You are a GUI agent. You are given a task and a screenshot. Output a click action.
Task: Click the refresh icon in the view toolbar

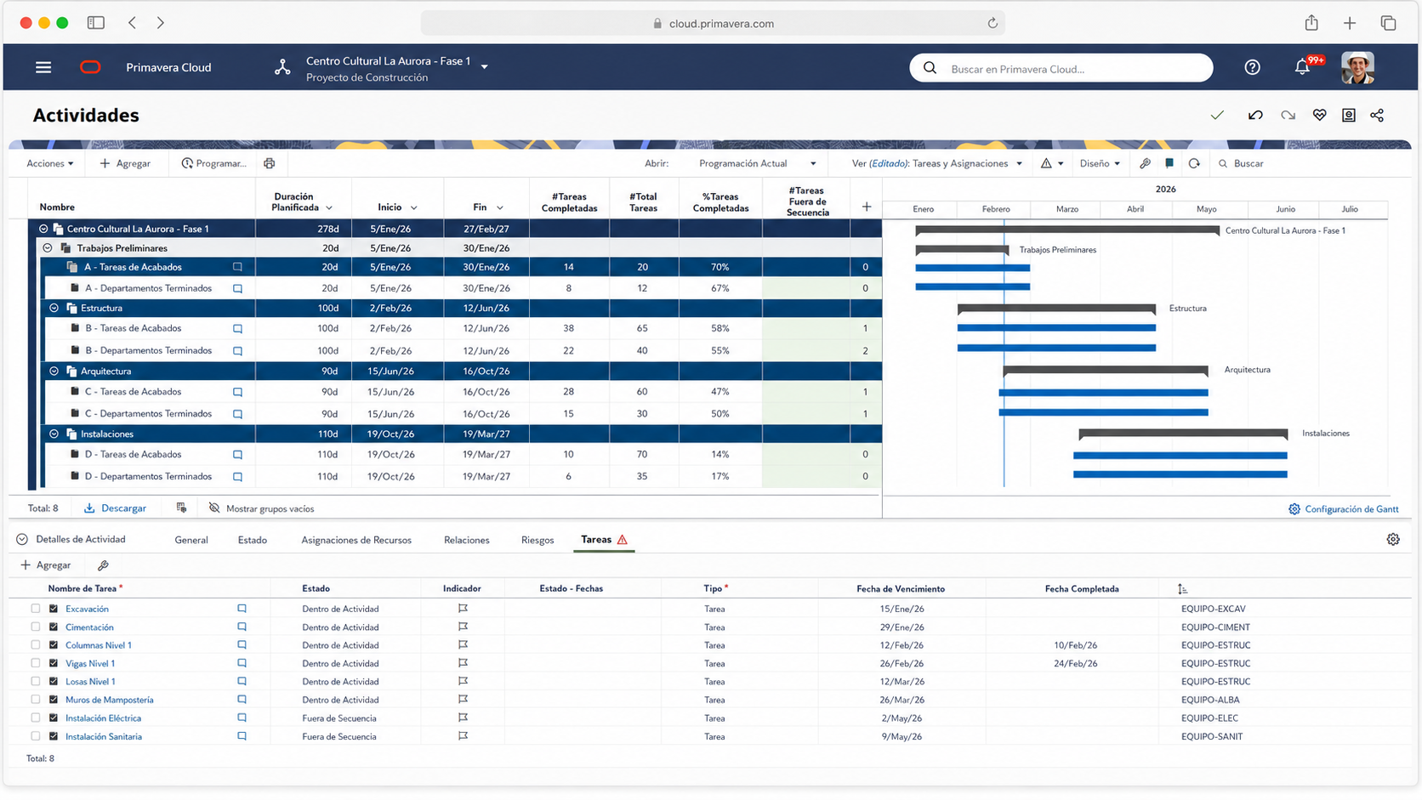[1194, 163]
